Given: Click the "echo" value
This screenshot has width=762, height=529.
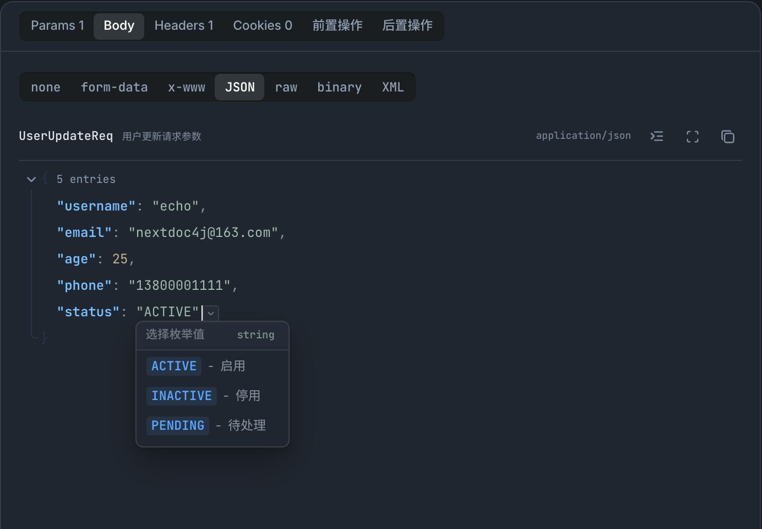Looking at the screenshot, I should (176, 206).
